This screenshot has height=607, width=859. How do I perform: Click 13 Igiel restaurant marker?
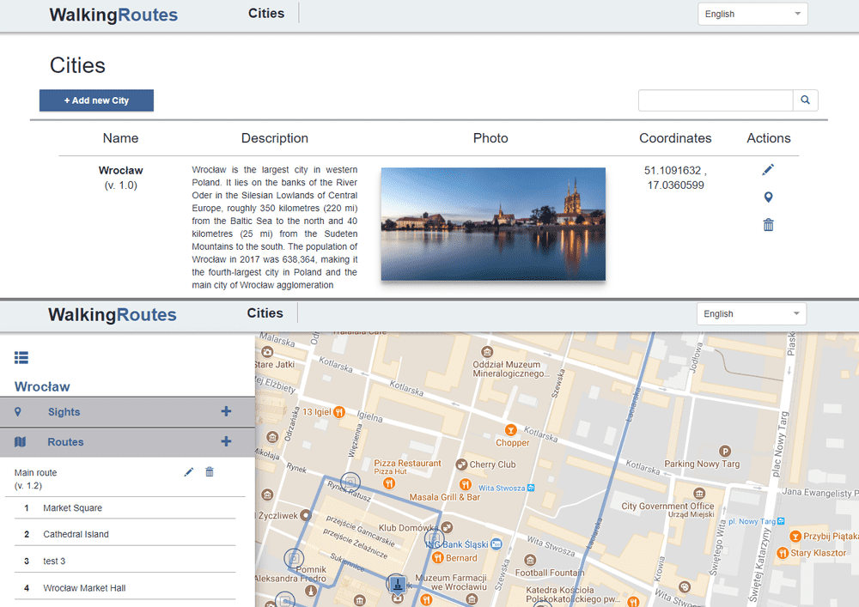click(x=339, y=412)
